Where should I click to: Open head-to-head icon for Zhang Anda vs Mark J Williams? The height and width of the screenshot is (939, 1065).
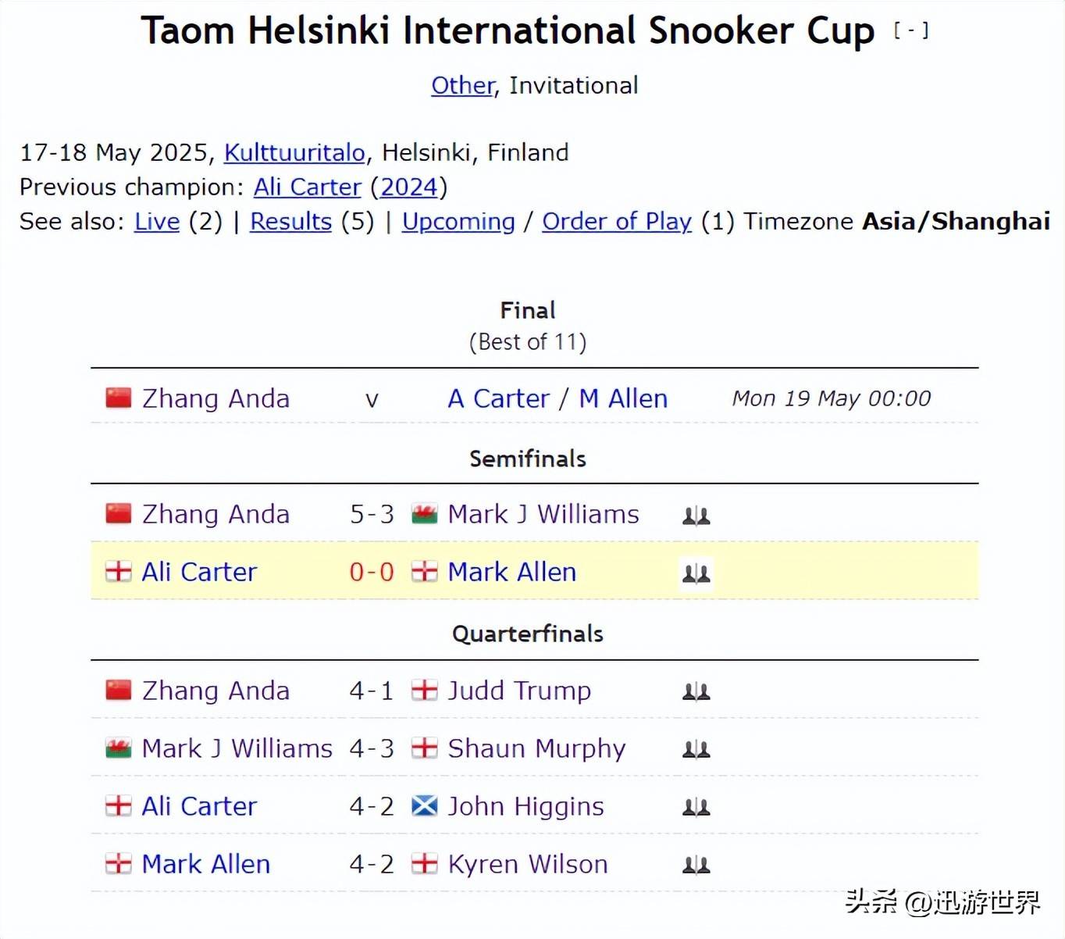696,516
